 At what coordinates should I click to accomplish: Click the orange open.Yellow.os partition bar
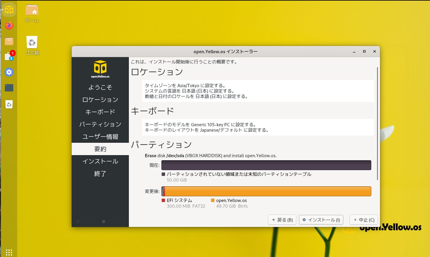(x=267, y=191)
